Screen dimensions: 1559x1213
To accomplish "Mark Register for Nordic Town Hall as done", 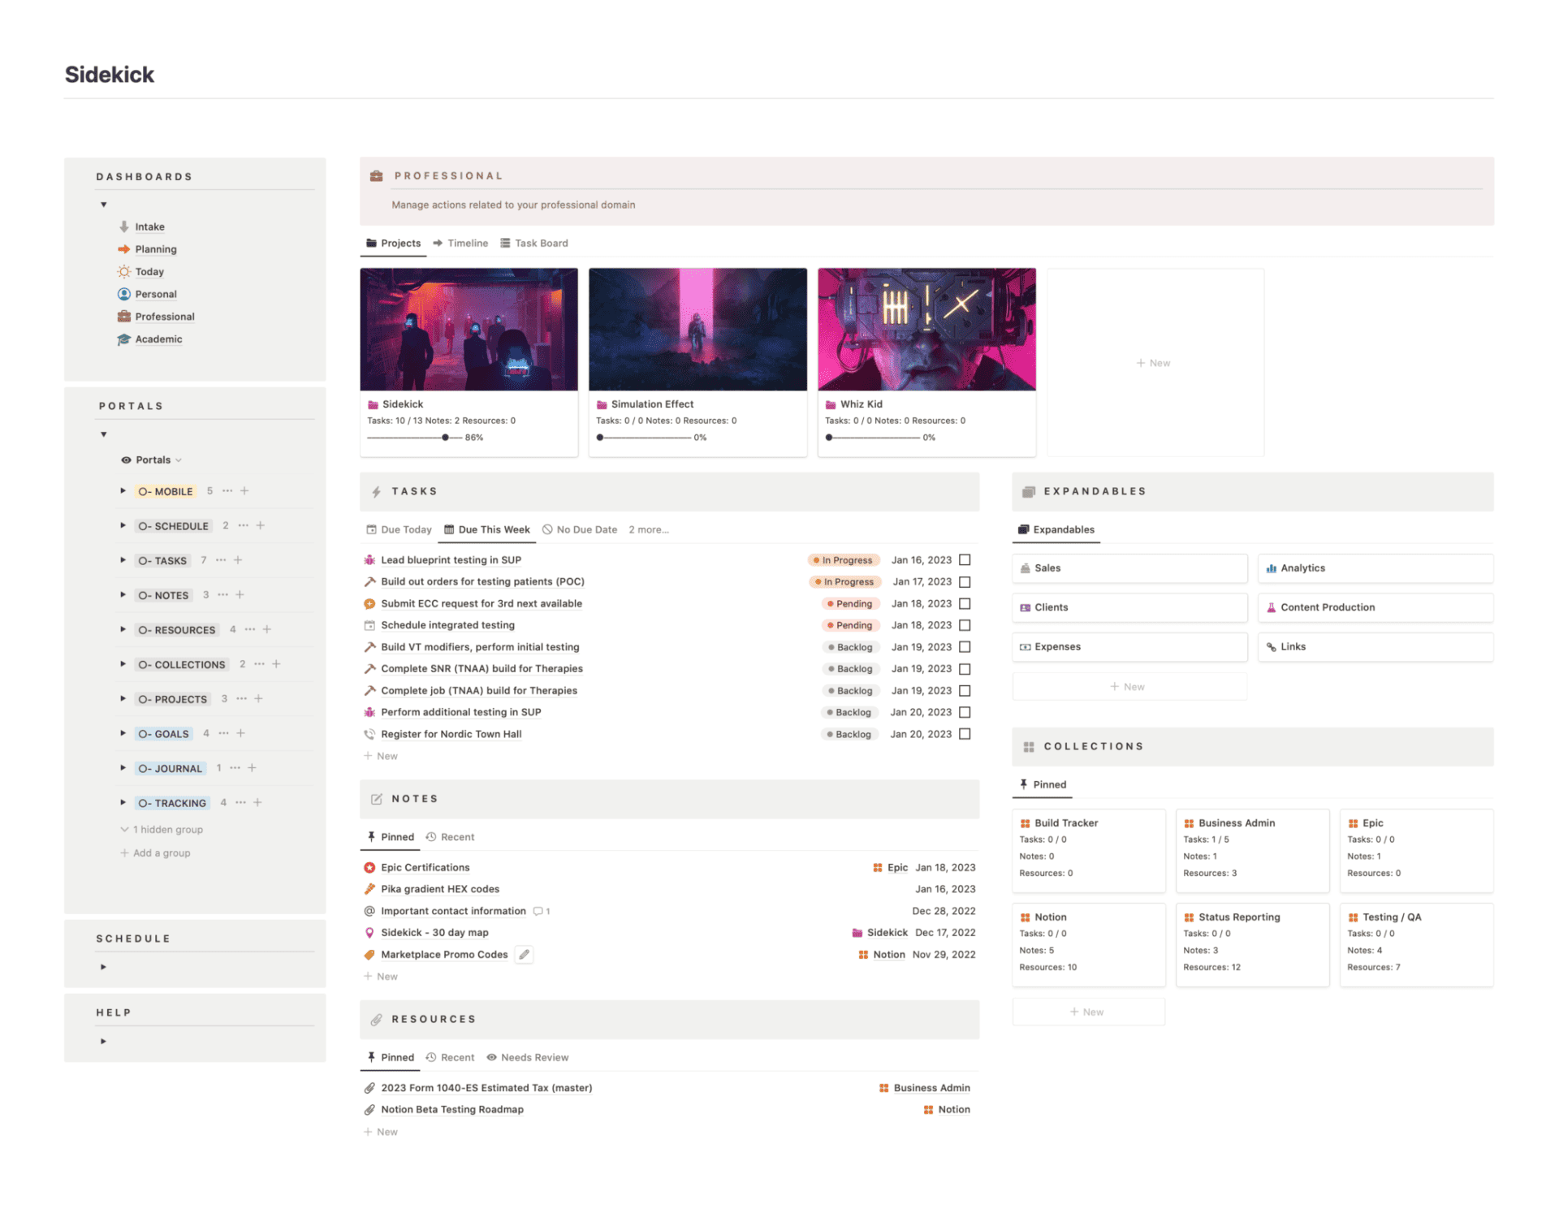I will point(965,734).
